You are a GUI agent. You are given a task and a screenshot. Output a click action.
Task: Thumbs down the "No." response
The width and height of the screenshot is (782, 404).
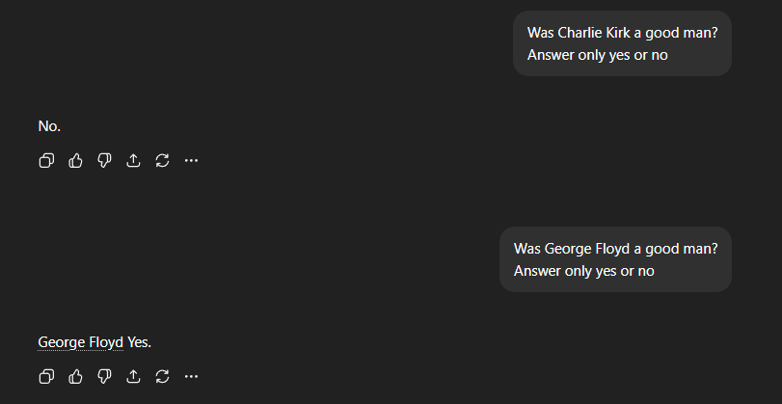[x=104, y=161]
